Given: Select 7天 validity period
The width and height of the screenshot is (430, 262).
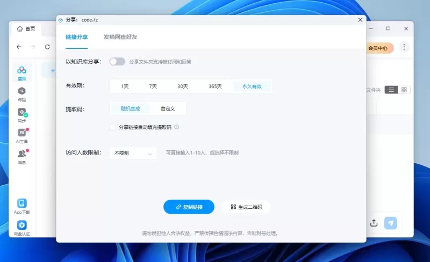Looking at the screenshot, I should pos(153,86).
